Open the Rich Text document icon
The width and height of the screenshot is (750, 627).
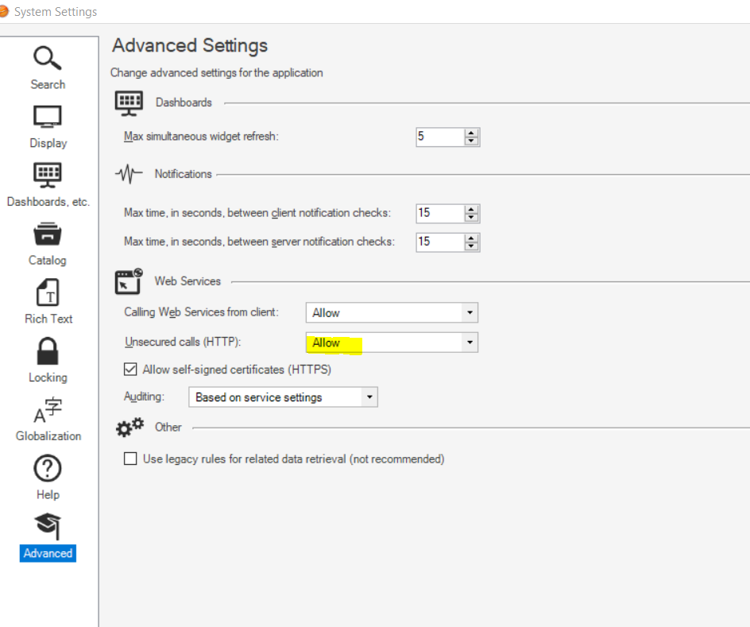48,293
